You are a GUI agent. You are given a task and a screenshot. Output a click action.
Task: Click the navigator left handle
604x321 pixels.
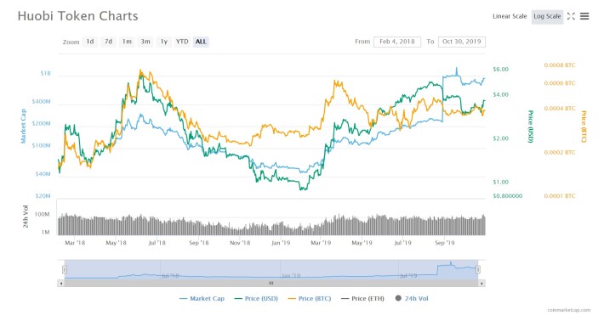click(x=65, y=269)
